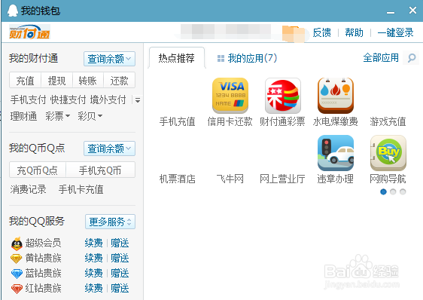Click the 转账 button
The height and width of the screenshot is (300, 423).
88,81
